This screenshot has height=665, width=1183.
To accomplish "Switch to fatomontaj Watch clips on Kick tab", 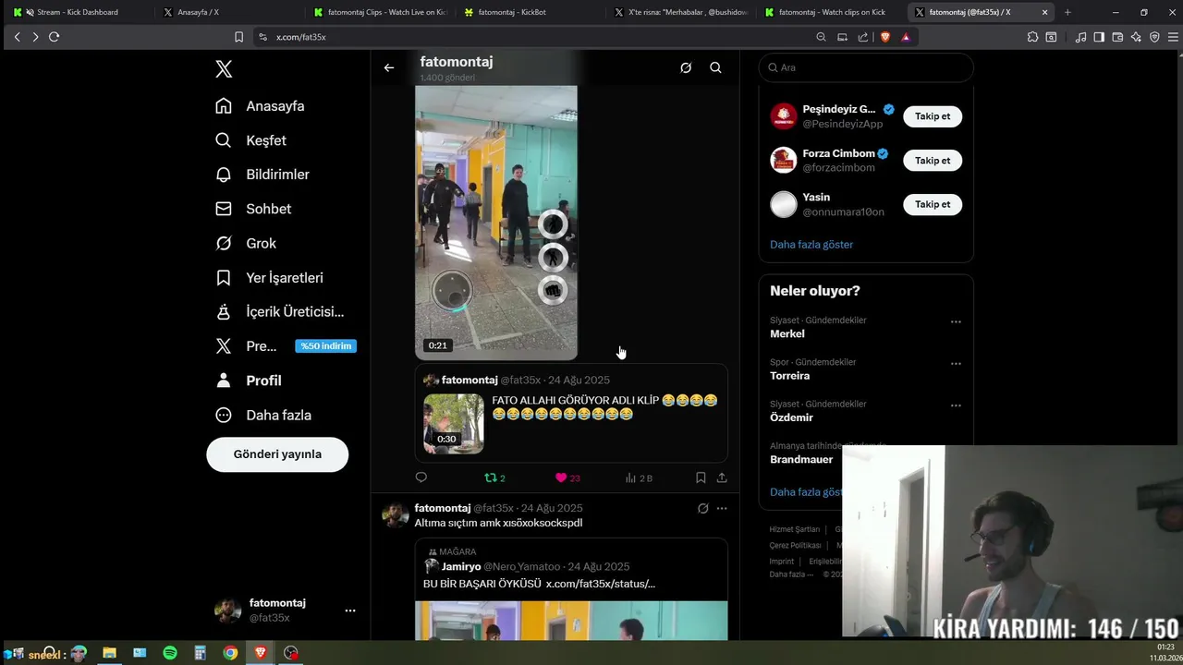I will 831,12.
